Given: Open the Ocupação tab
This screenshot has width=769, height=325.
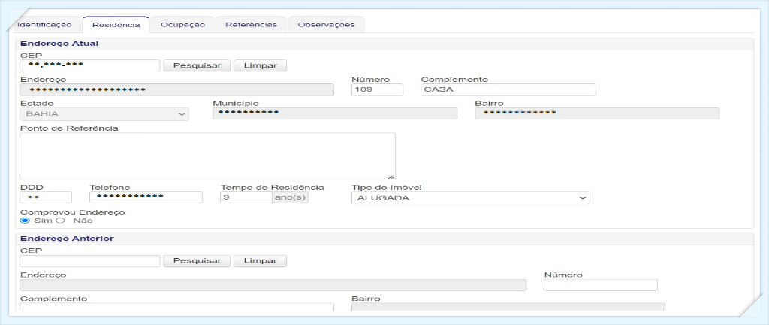Looking at the screenshot, I should coord(182,25).
